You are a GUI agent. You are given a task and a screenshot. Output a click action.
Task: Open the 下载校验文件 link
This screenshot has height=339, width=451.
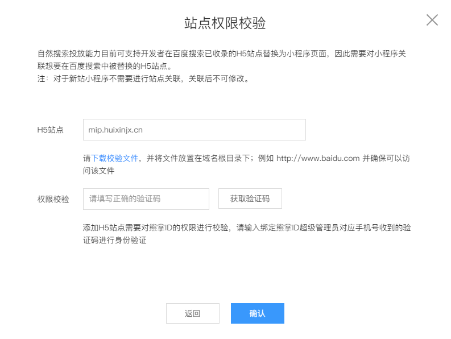(x=115, y=158)
